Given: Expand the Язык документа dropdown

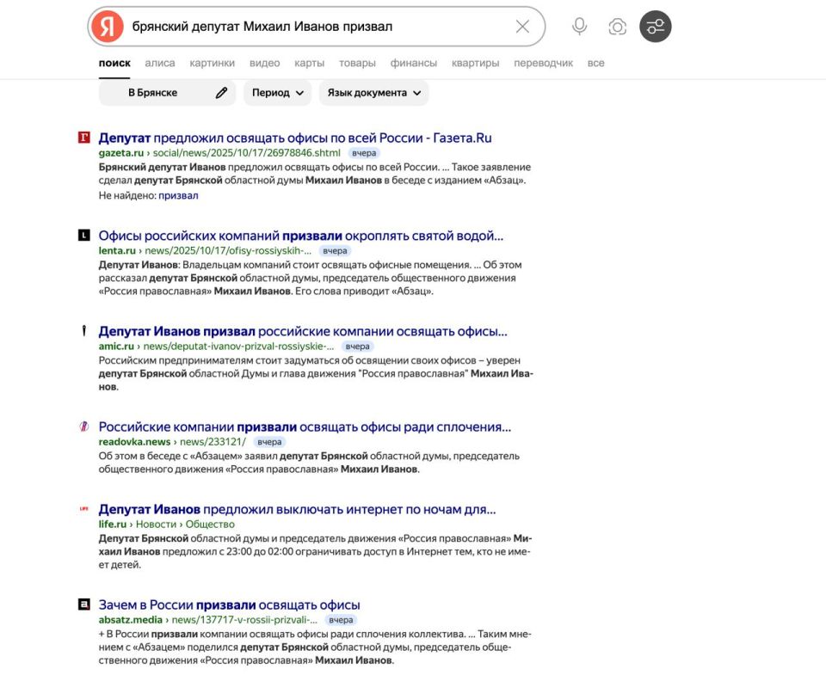Looking at the screenshot, I should click(x=374, y=93).
